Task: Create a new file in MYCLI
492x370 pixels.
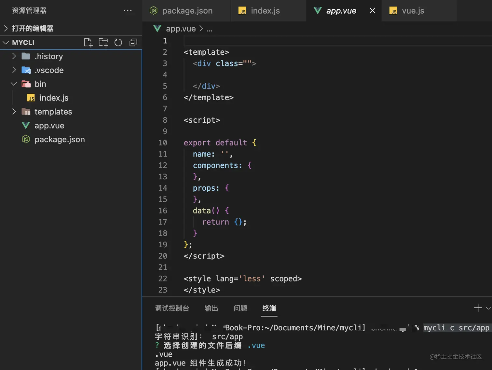Action: coord(88,43)
